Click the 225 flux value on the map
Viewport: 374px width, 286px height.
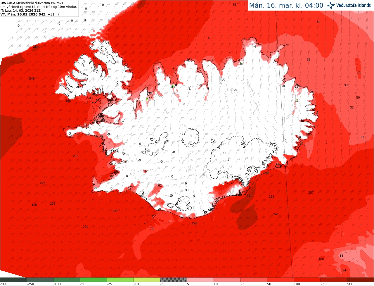click(43, 183)
